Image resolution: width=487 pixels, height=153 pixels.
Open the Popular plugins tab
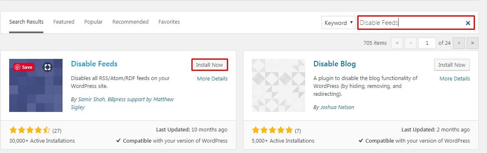click(x=93, y=22)
